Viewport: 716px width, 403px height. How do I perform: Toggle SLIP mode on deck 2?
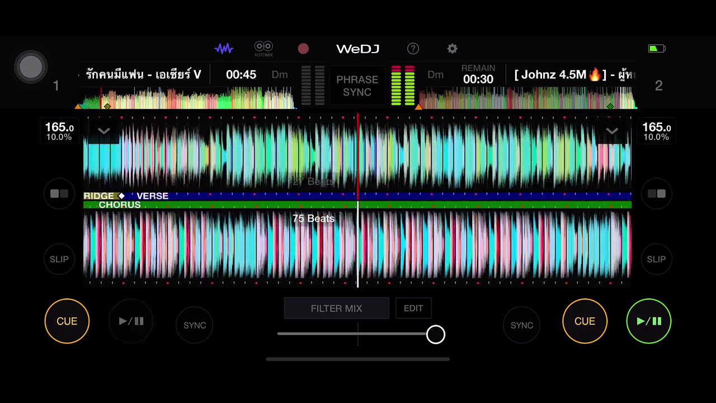(x=656, y=259)
